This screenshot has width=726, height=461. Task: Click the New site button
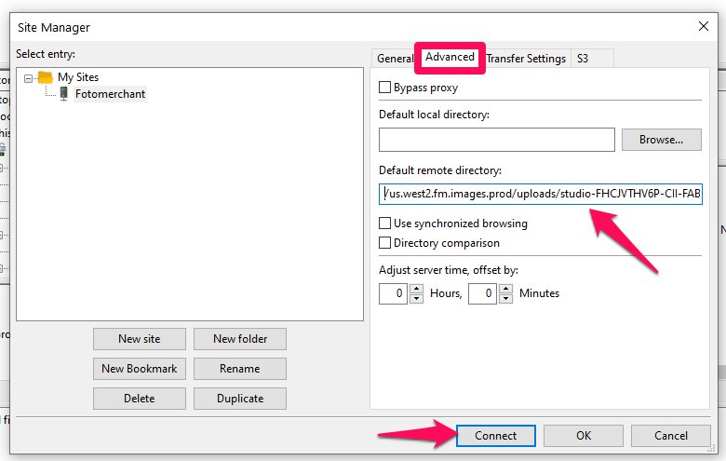pos(140,339)
